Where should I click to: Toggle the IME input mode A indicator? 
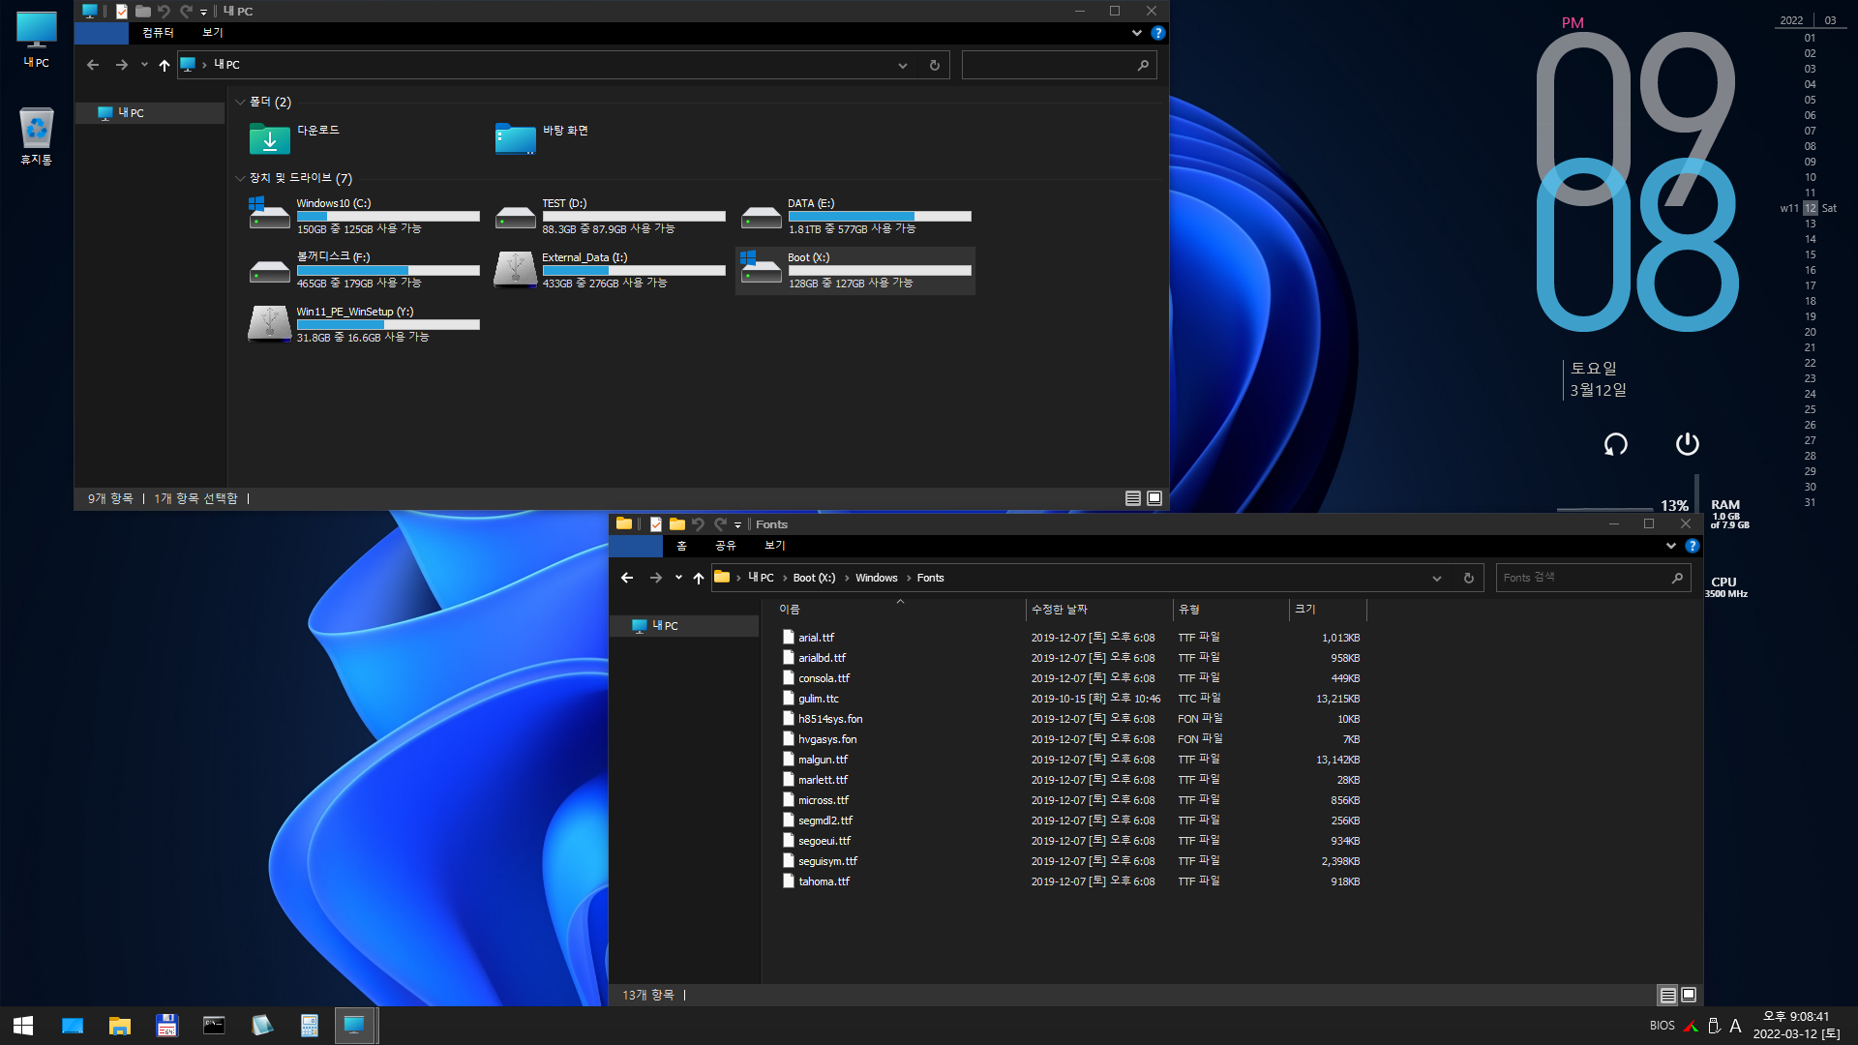tap(1735, 1026)
